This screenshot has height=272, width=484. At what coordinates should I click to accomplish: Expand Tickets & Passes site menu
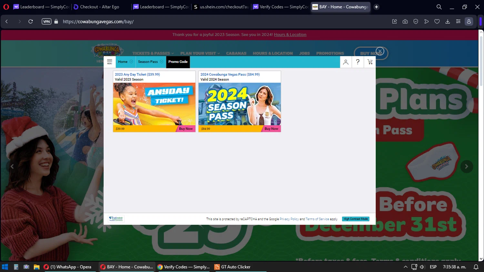coord(153,53)
